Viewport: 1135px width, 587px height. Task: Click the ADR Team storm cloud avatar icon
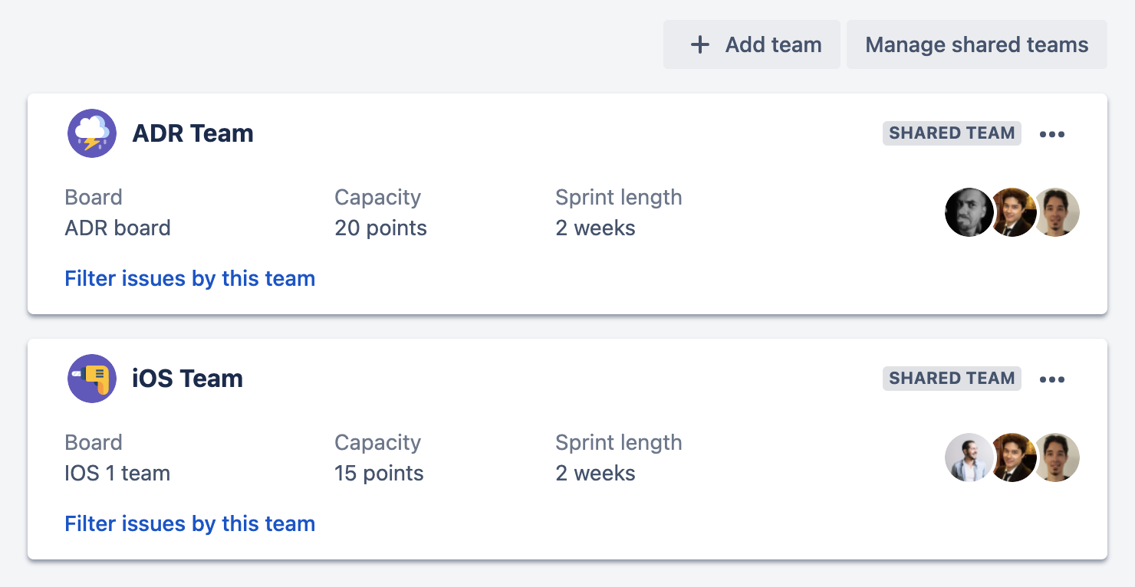pos(91,133)
